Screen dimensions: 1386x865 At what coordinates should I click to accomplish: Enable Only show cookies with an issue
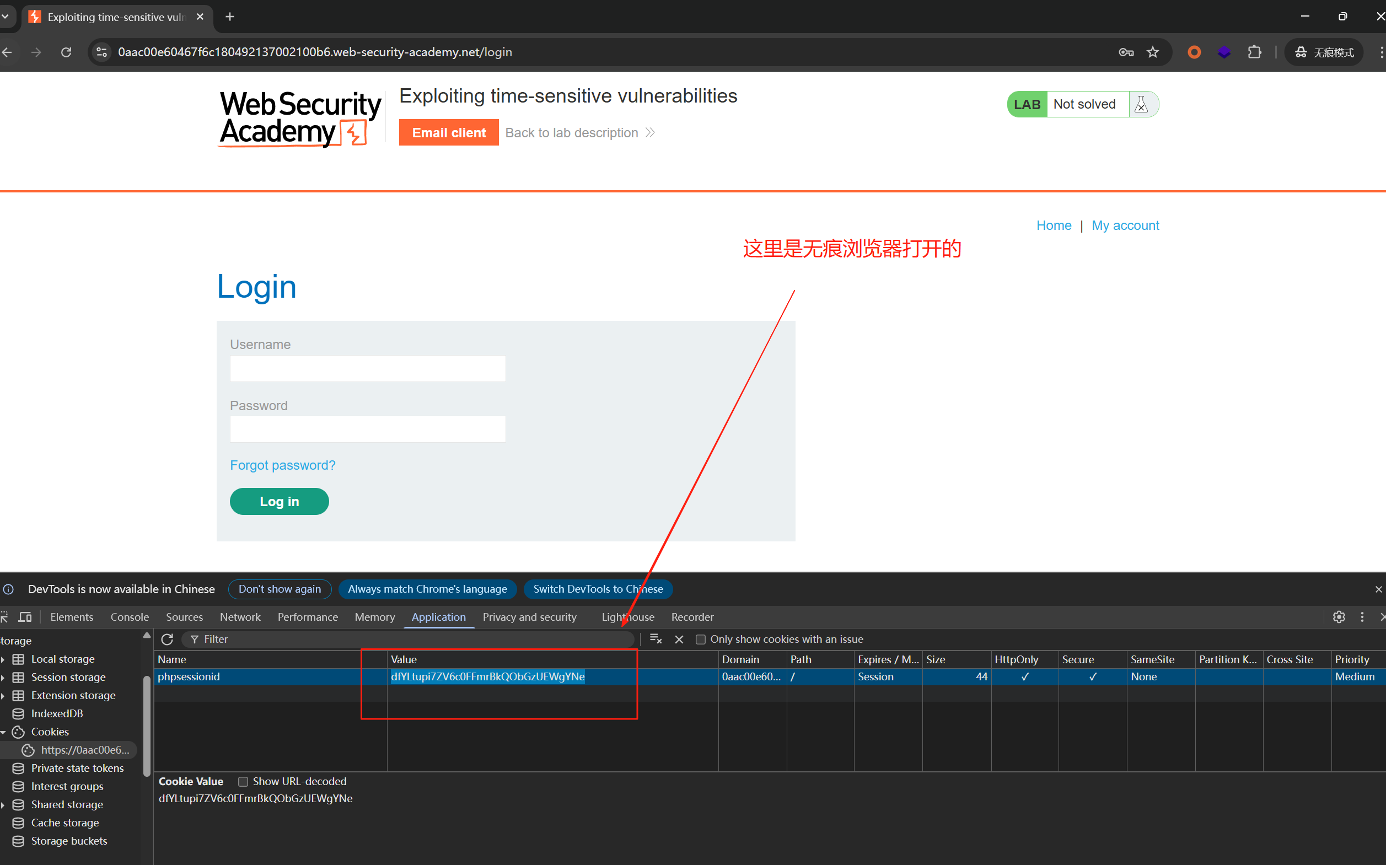tap(700, 639)
